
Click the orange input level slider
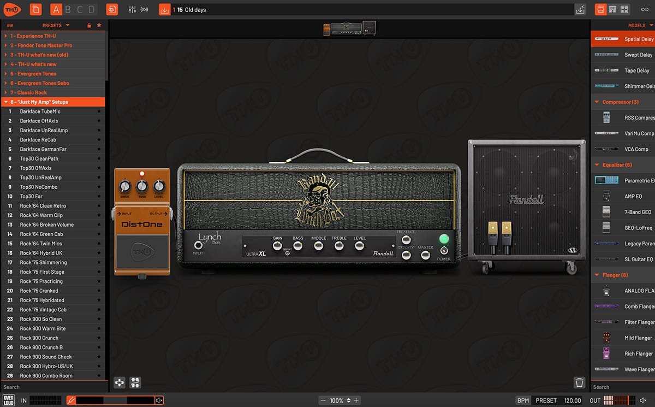(x=109, y=400)
